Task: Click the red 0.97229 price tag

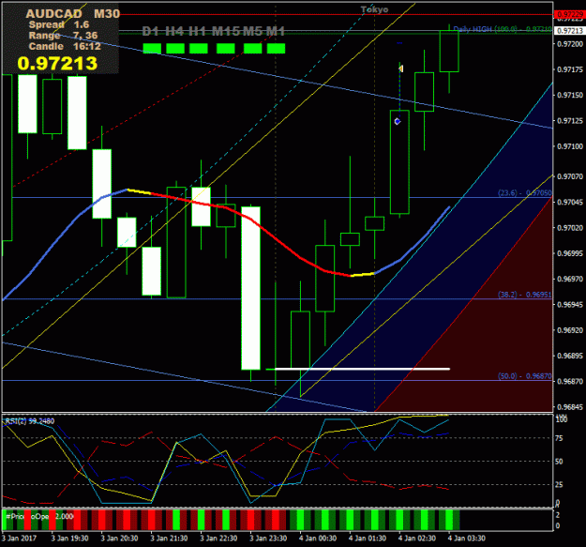Action: (569, 15)
